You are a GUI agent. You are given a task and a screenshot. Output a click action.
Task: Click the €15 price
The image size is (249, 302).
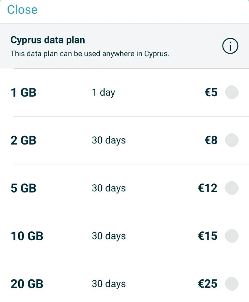coord(207,236)
